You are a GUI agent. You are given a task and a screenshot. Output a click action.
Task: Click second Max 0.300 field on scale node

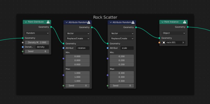(x=122, y=77)
